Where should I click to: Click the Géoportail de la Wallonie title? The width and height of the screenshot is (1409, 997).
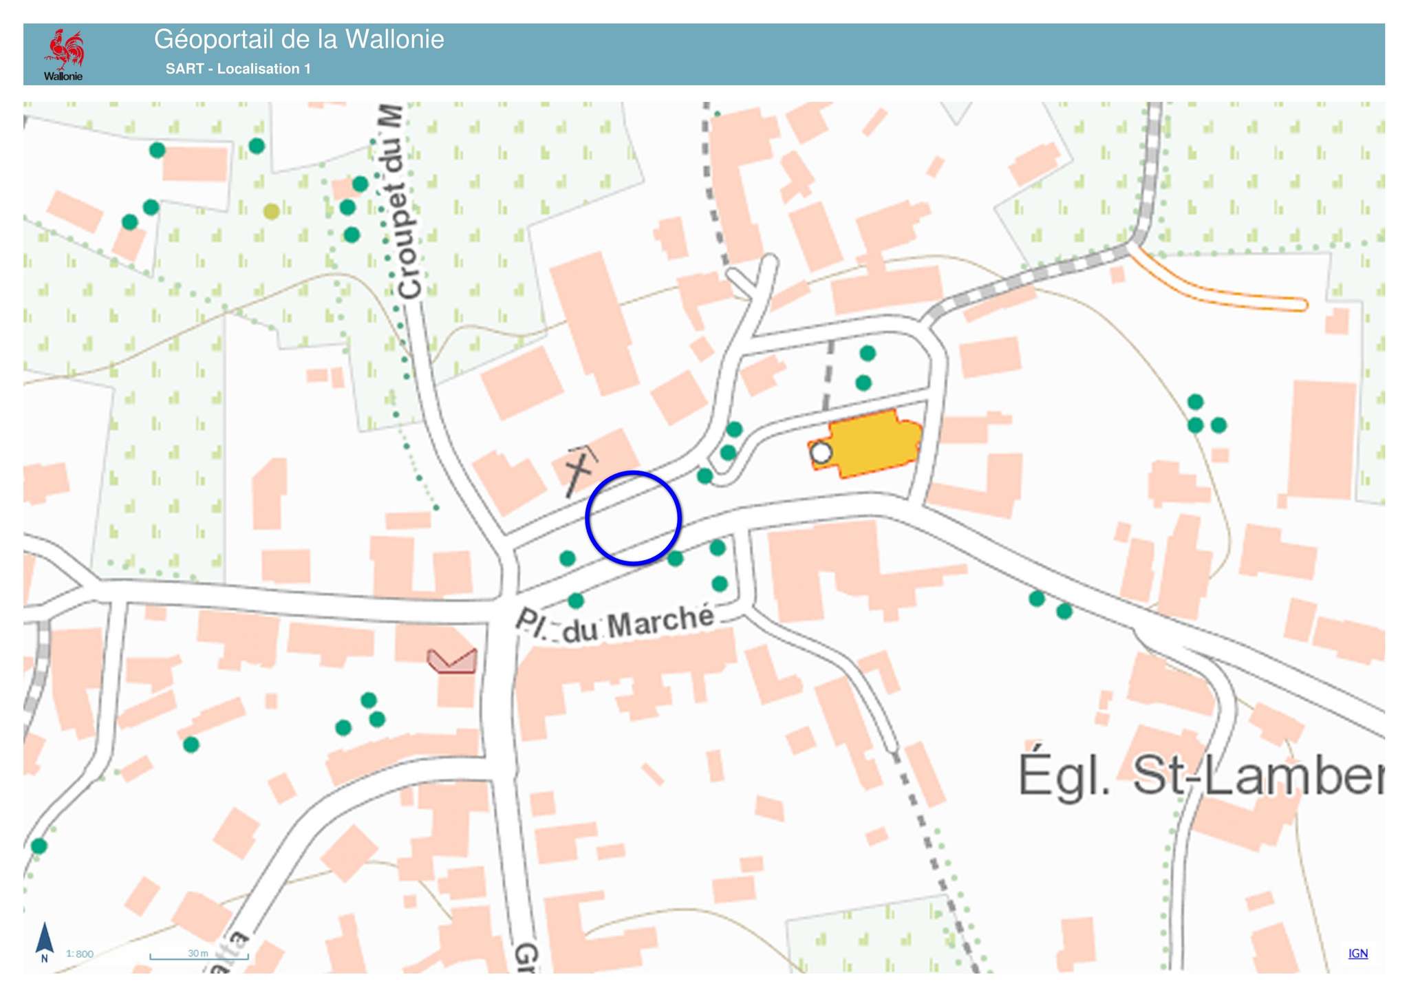[x=299, y=40]
